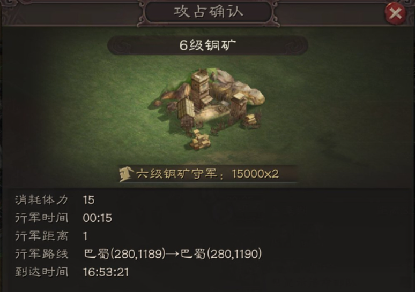Image resolution: width=415 pixels, height=292 pixels.
Task: Select the march distance value 1
Action: click(x=85, y=236)
